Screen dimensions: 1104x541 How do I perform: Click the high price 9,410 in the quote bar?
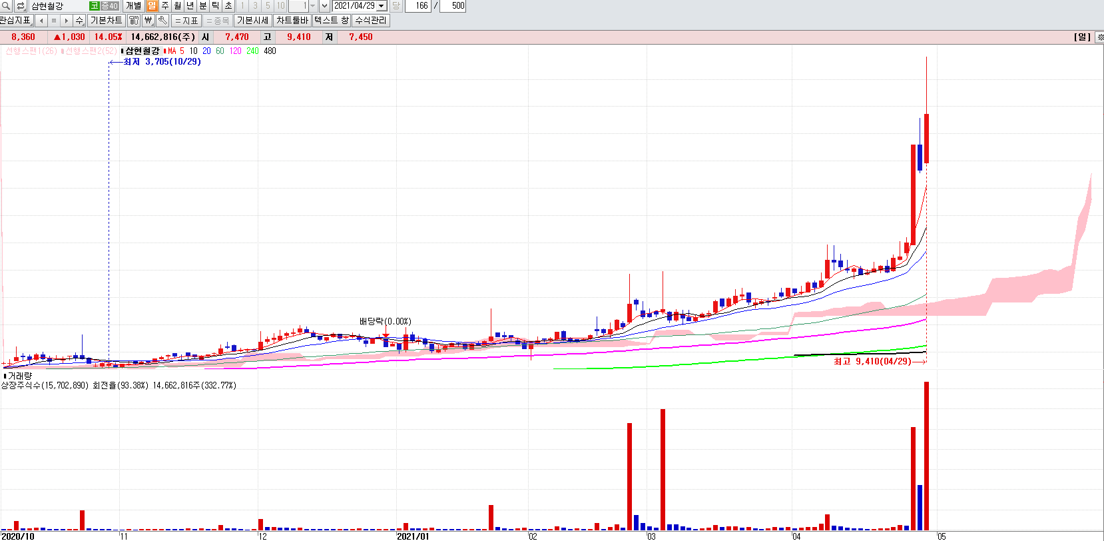coord(299,37)
